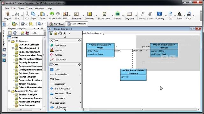Screen dimensions: 204x114
Task: Expand the Class Diagram (1) tree node
Action: point(13,48)
